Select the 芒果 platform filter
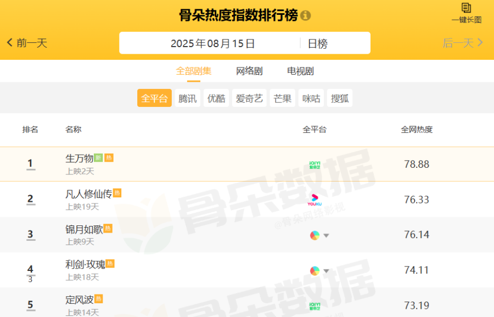Screen dimensions: 494x317 (283, 98)
